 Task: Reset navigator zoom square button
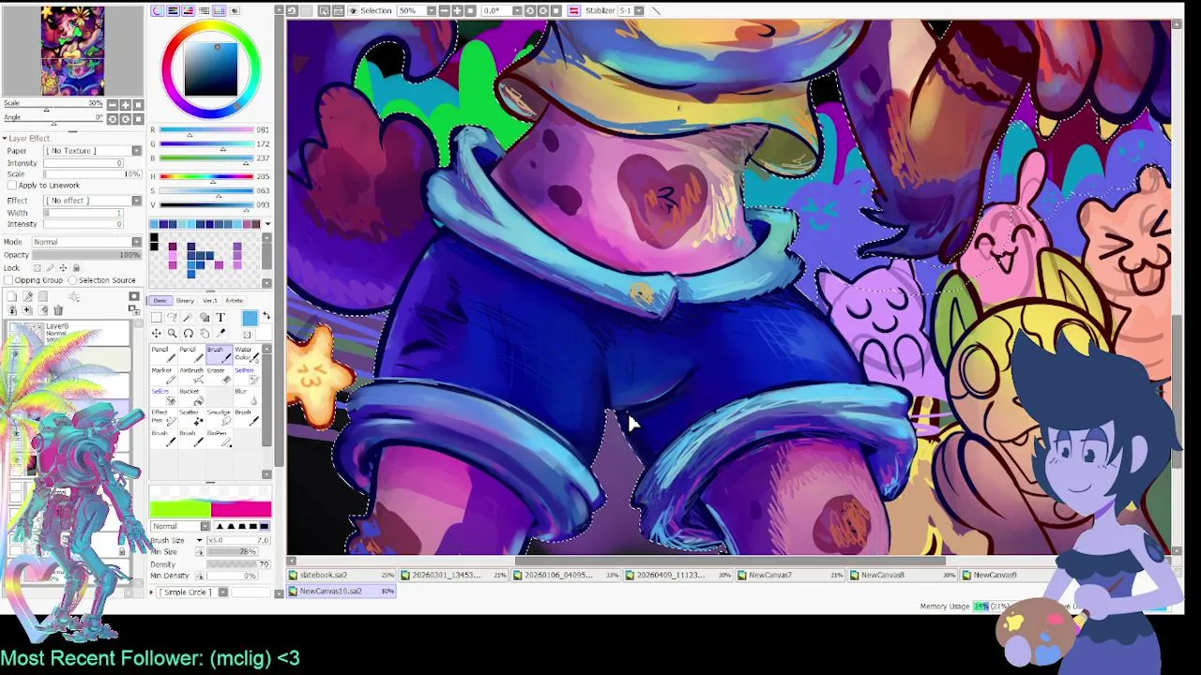[138, 105]
